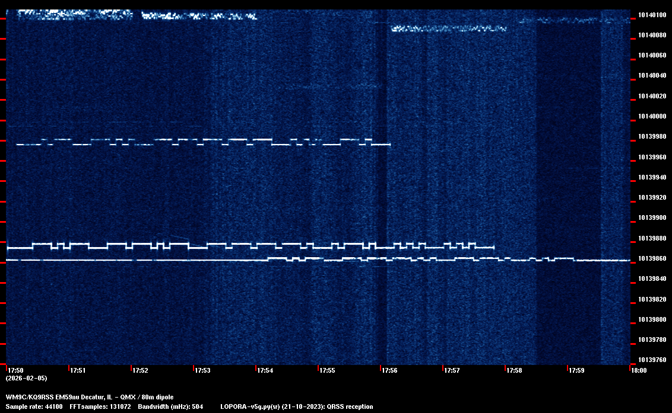Click the WM9C/KQ9RSS station description text
672x413 pixels.
90,397
